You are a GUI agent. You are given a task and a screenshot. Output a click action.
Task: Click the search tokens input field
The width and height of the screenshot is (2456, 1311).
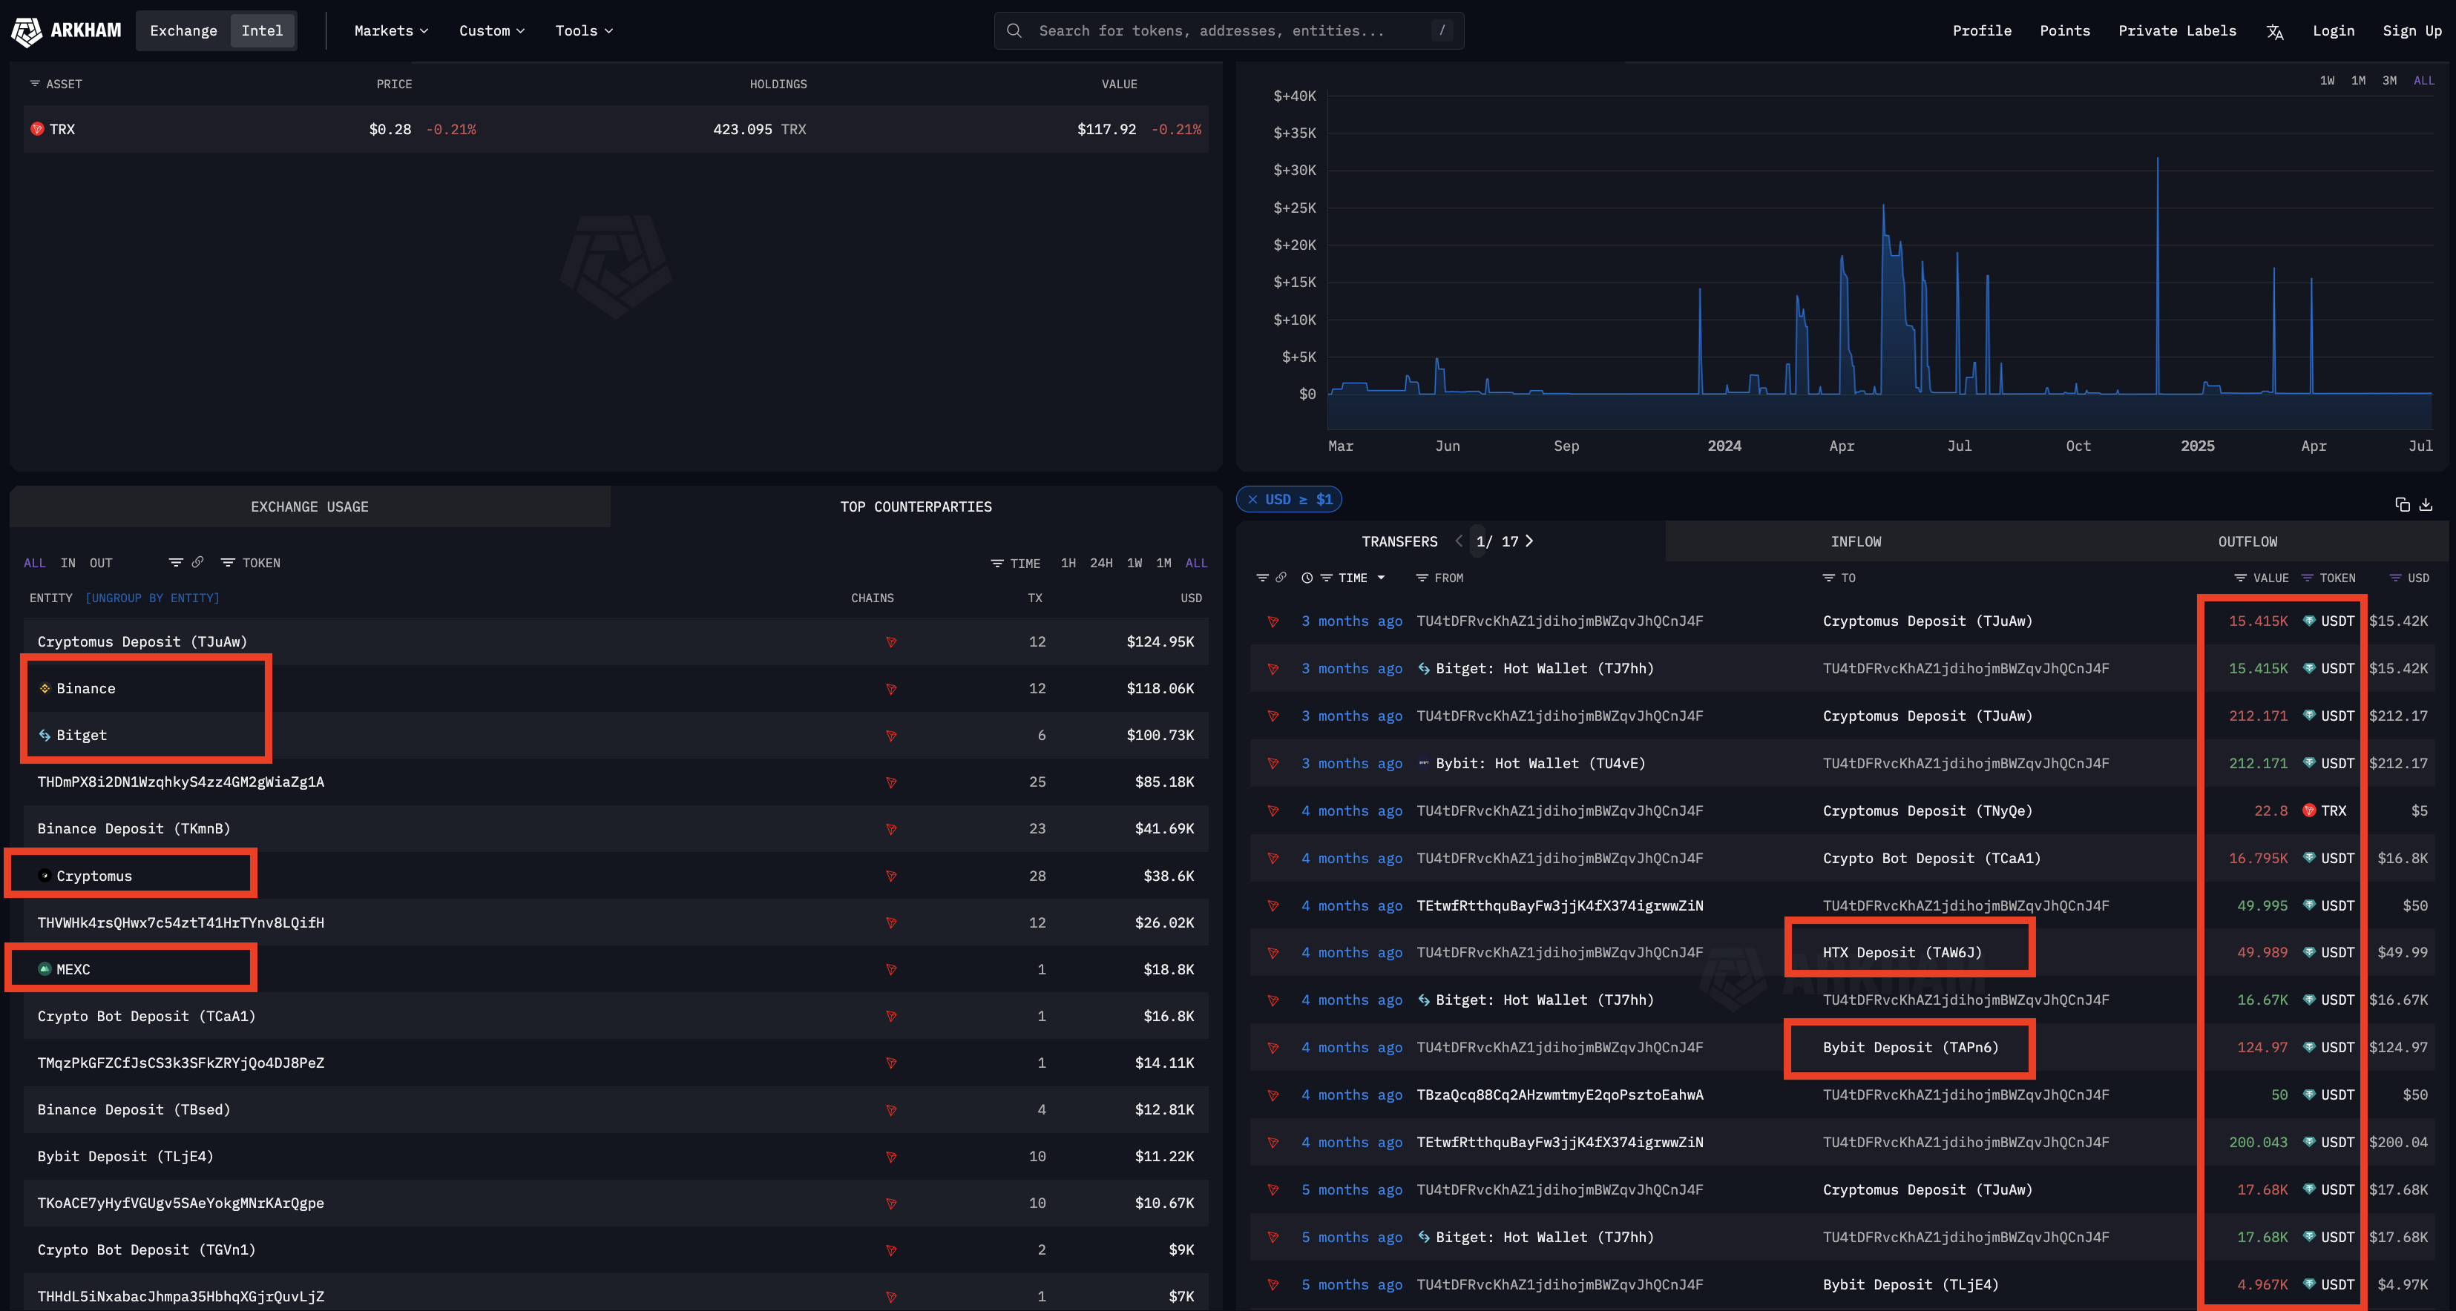[1228, 30]
